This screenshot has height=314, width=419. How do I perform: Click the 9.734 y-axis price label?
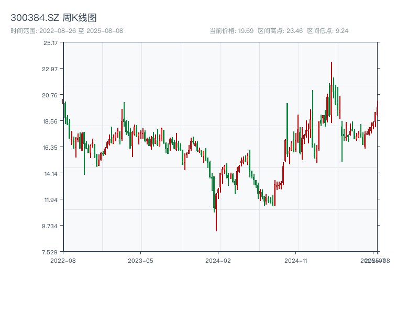pyautogui.click(x=51, y=226)
